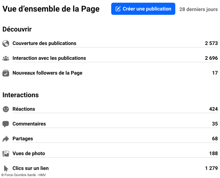
Task: Select the Partages count of 68
Action: click(215, 139)
